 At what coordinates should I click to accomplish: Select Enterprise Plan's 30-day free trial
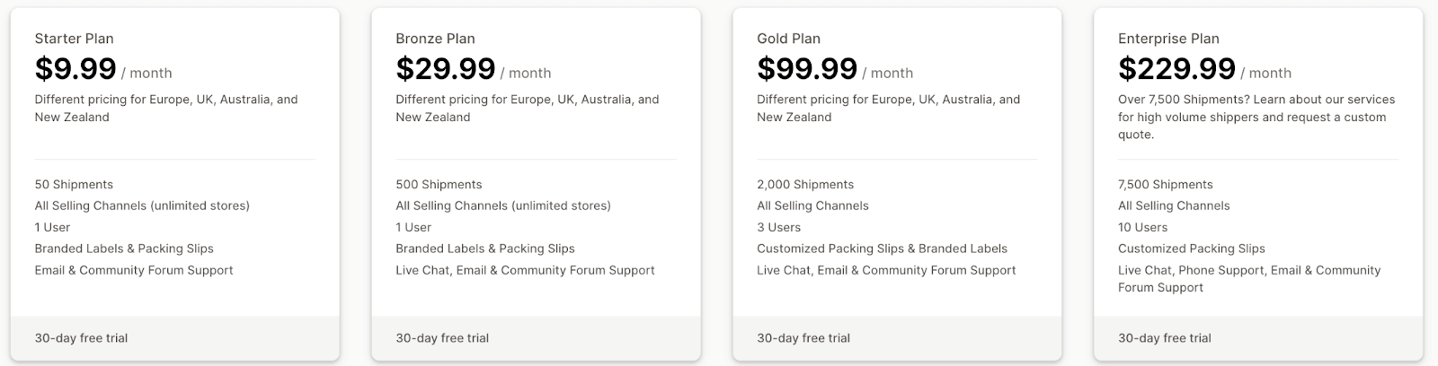1165,338
